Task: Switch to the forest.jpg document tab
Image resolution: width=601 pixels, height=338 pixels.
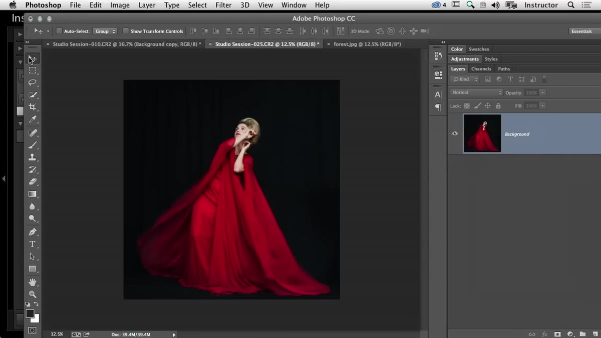Action: (368, 44)
